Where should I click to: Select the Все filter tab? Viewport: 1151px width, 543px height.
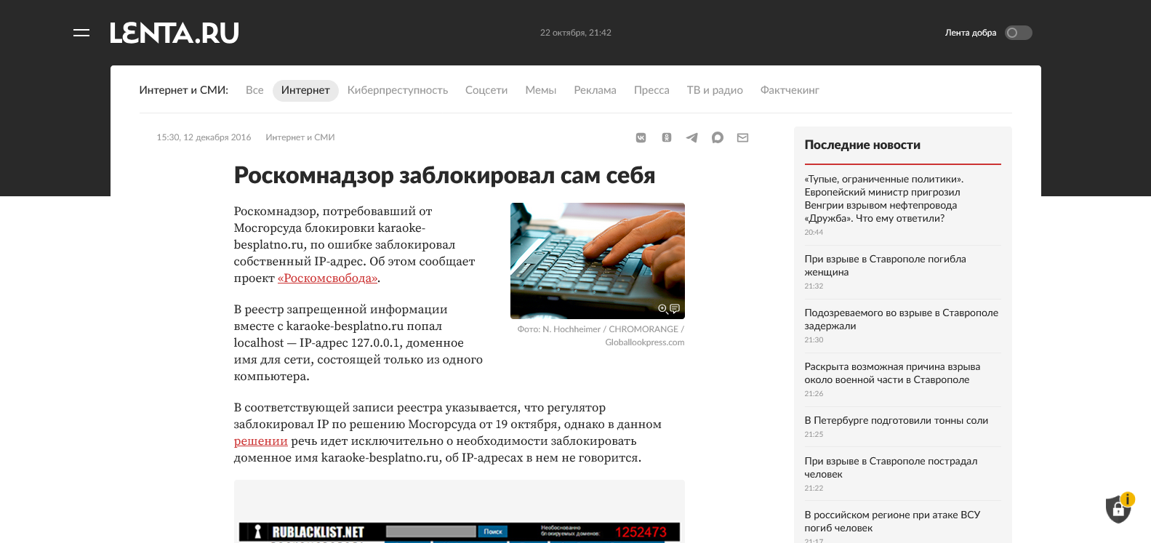pos(254,90)
